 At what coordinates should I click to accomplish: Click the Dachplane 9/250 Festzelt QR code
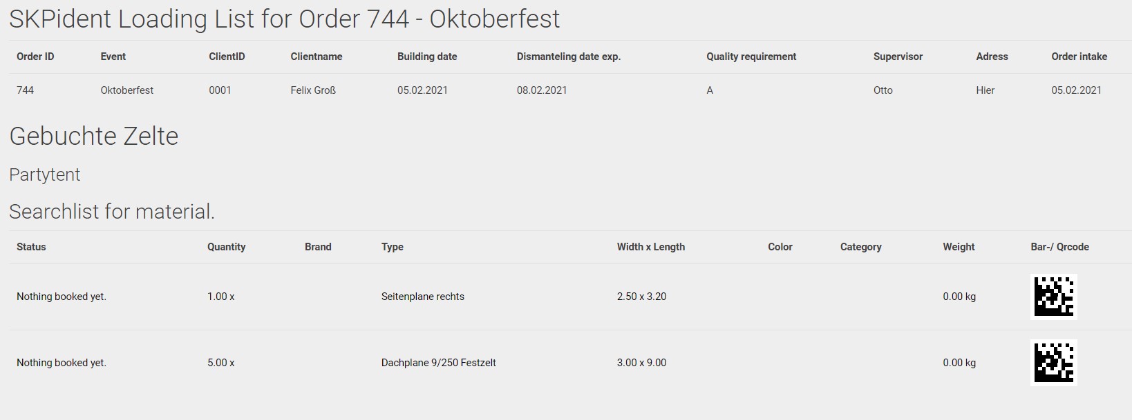coord(1053,363)
